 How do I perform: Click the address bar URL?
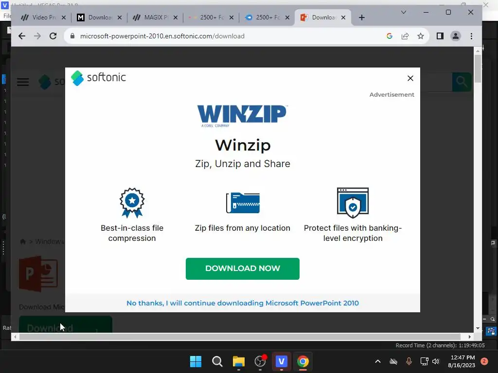pos(162,36)
